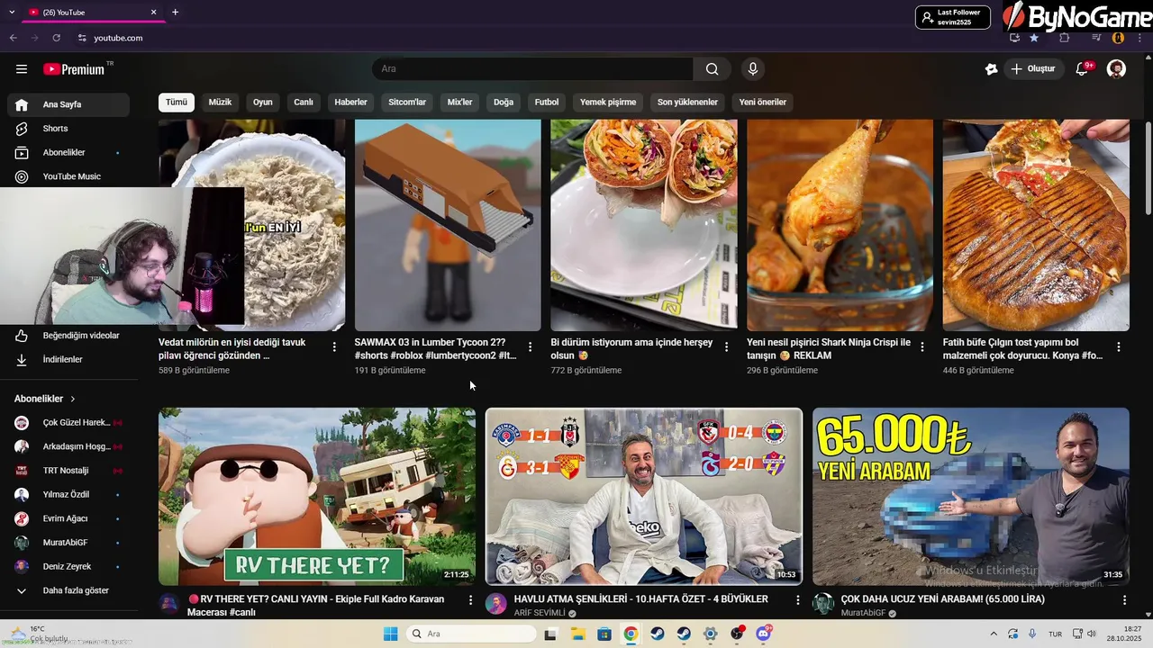Image resolution: width=1153 pixels, height=648 pixels.
Task: Open Abonelikler in the sidebar
Action: click(68, 153)
